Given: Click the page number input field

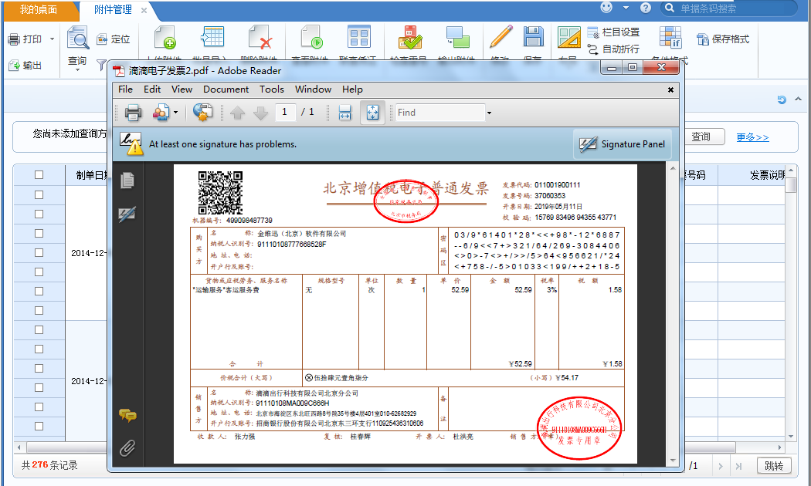Looking at the screenshot, I should click(x=286, y=112).
